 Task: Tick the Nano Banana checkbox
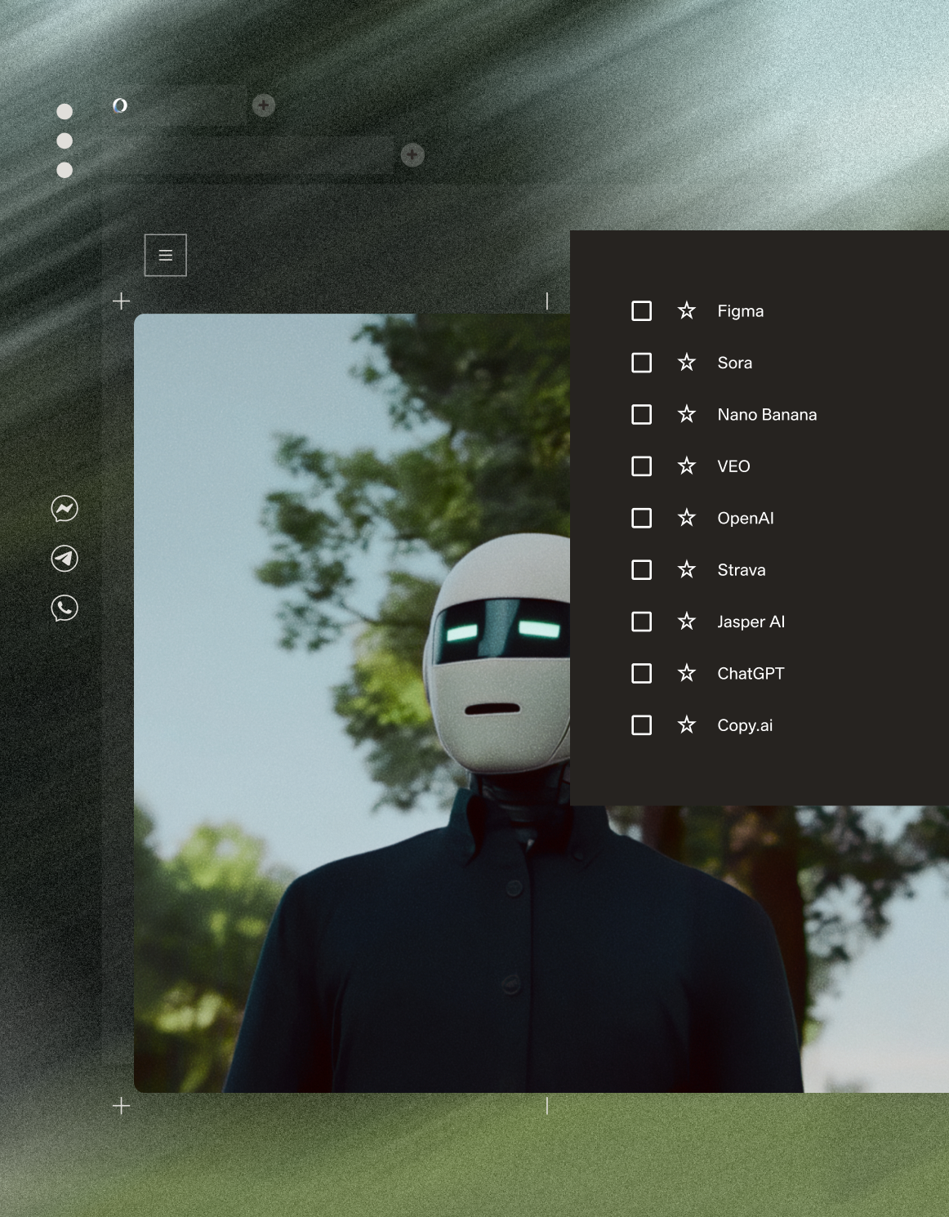pyautogui.click(x=642, y=414)
